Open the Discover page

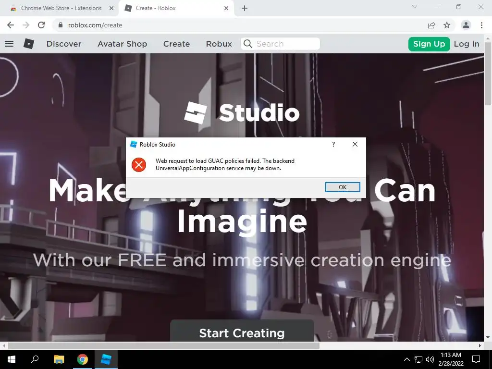point(64,44)
